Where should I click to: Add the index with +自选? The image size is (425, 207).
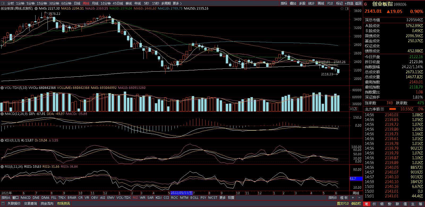click(349, 3)
